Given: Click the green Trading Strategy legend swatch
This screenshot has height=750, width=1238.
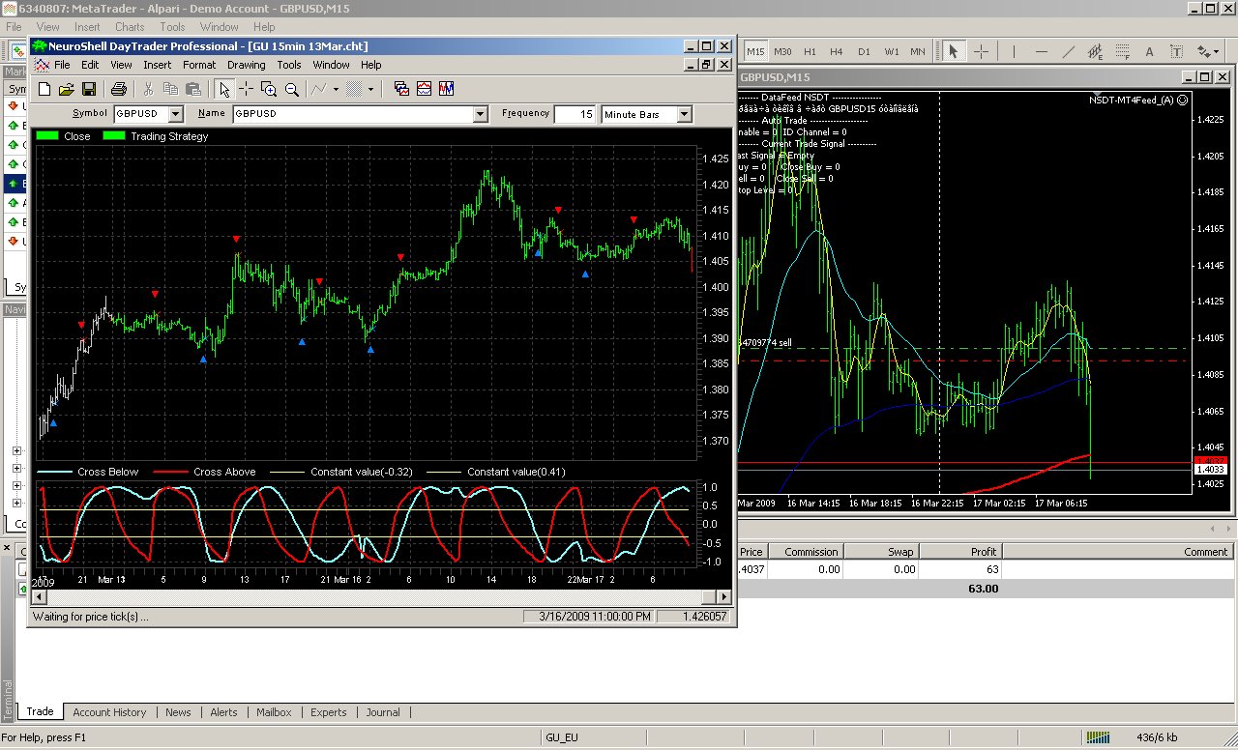Looking at the screenshot, I should click(x=114, y=136).
